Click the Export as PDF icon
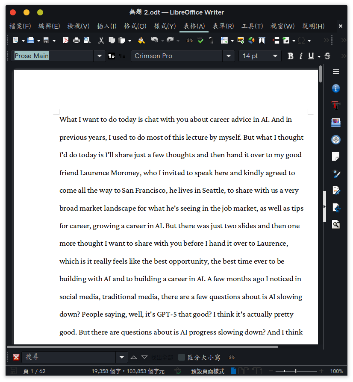 coord(66,41)
